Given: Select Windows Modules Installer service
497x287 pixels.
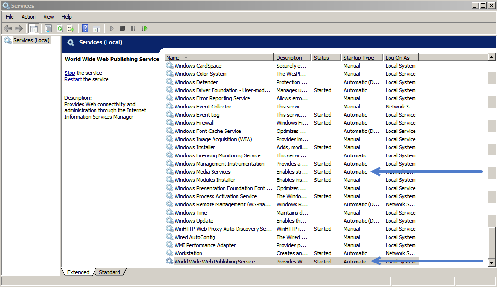Looking at the screenshot, I should [x=205, y=180].
